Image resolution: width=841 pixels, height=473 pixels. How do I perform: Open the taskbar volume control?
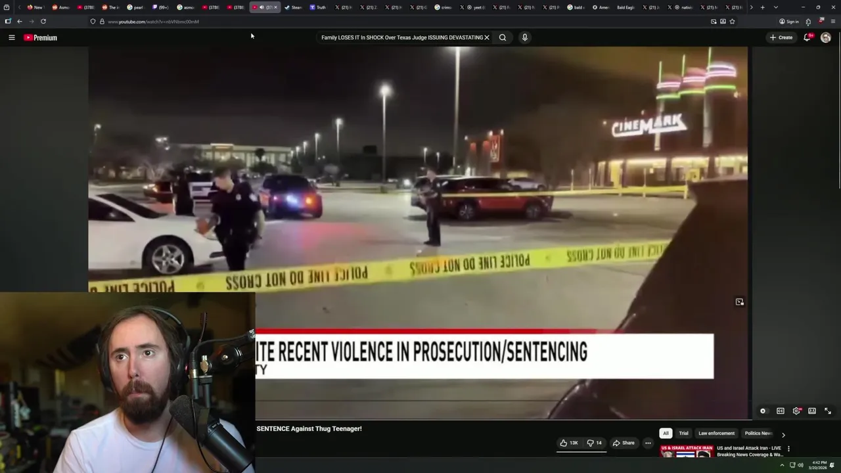pos(800,465)
